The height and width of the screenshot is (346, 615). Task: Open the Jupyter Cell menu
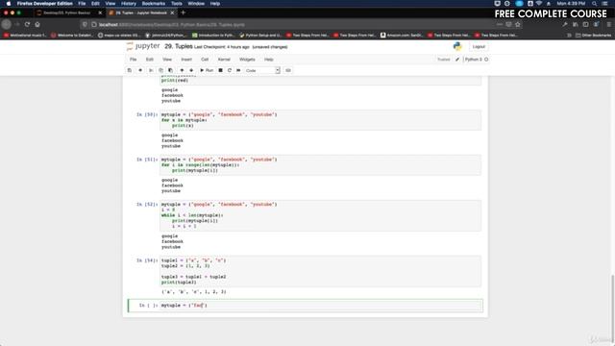pyautogui.click(x=205, y=60)
